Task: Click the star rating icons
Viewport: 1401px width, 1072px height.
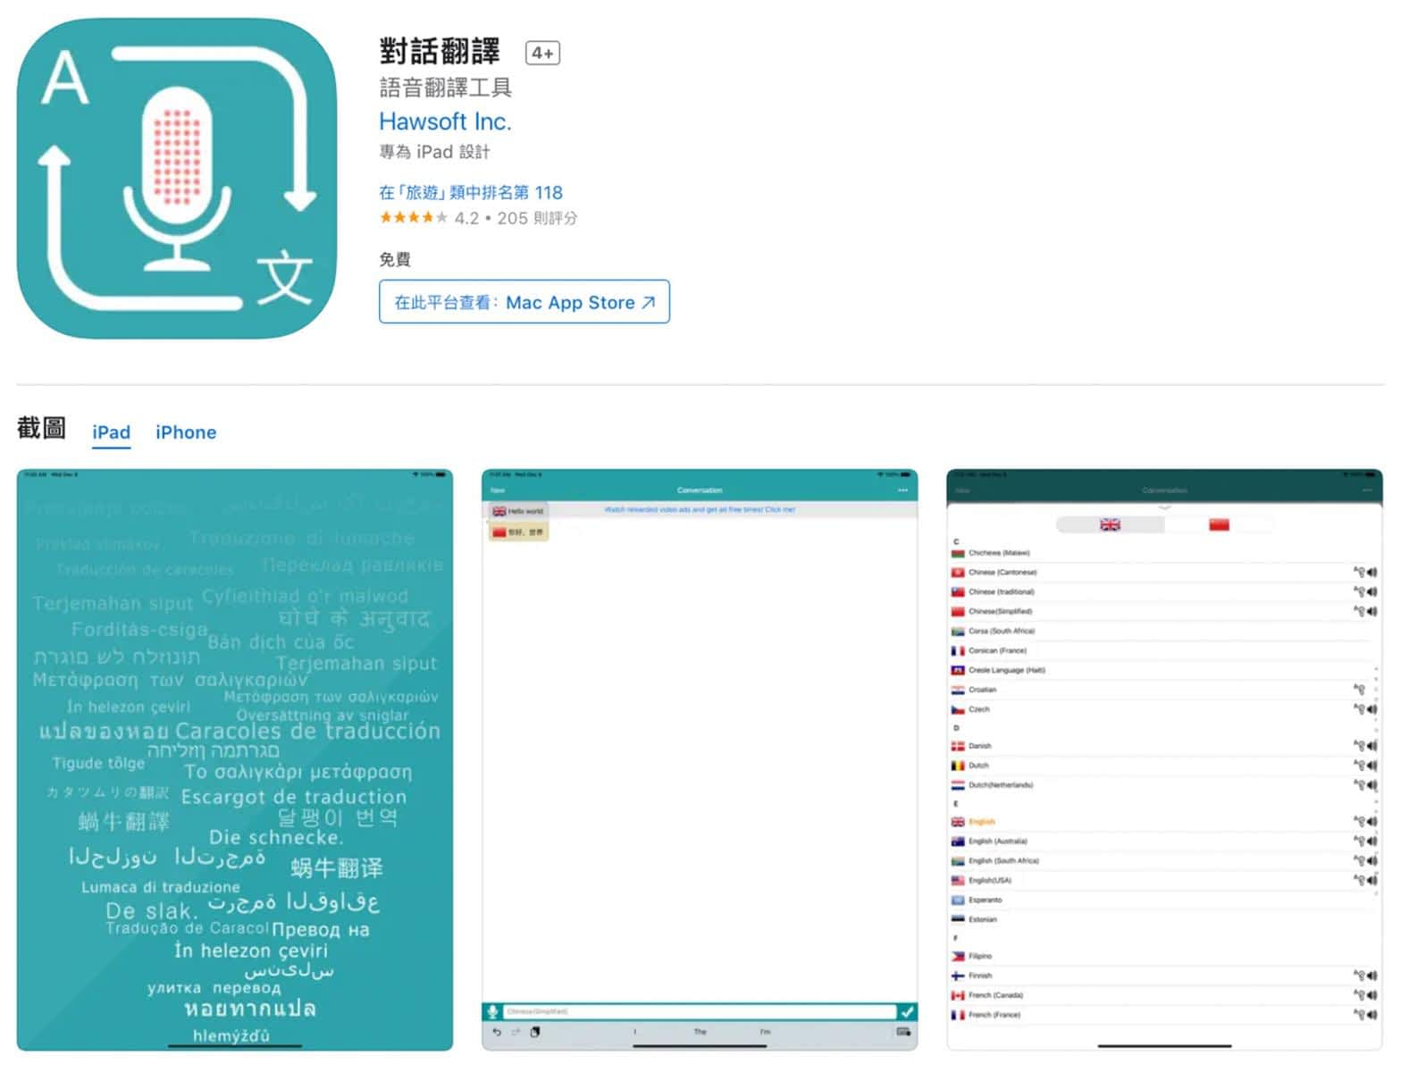Action: pyautogui.click(x=413, y=217)
